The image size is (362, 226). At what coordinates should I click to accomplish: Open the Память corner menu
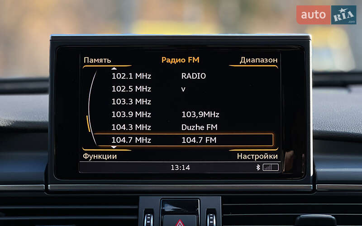(x=97, y=60)
